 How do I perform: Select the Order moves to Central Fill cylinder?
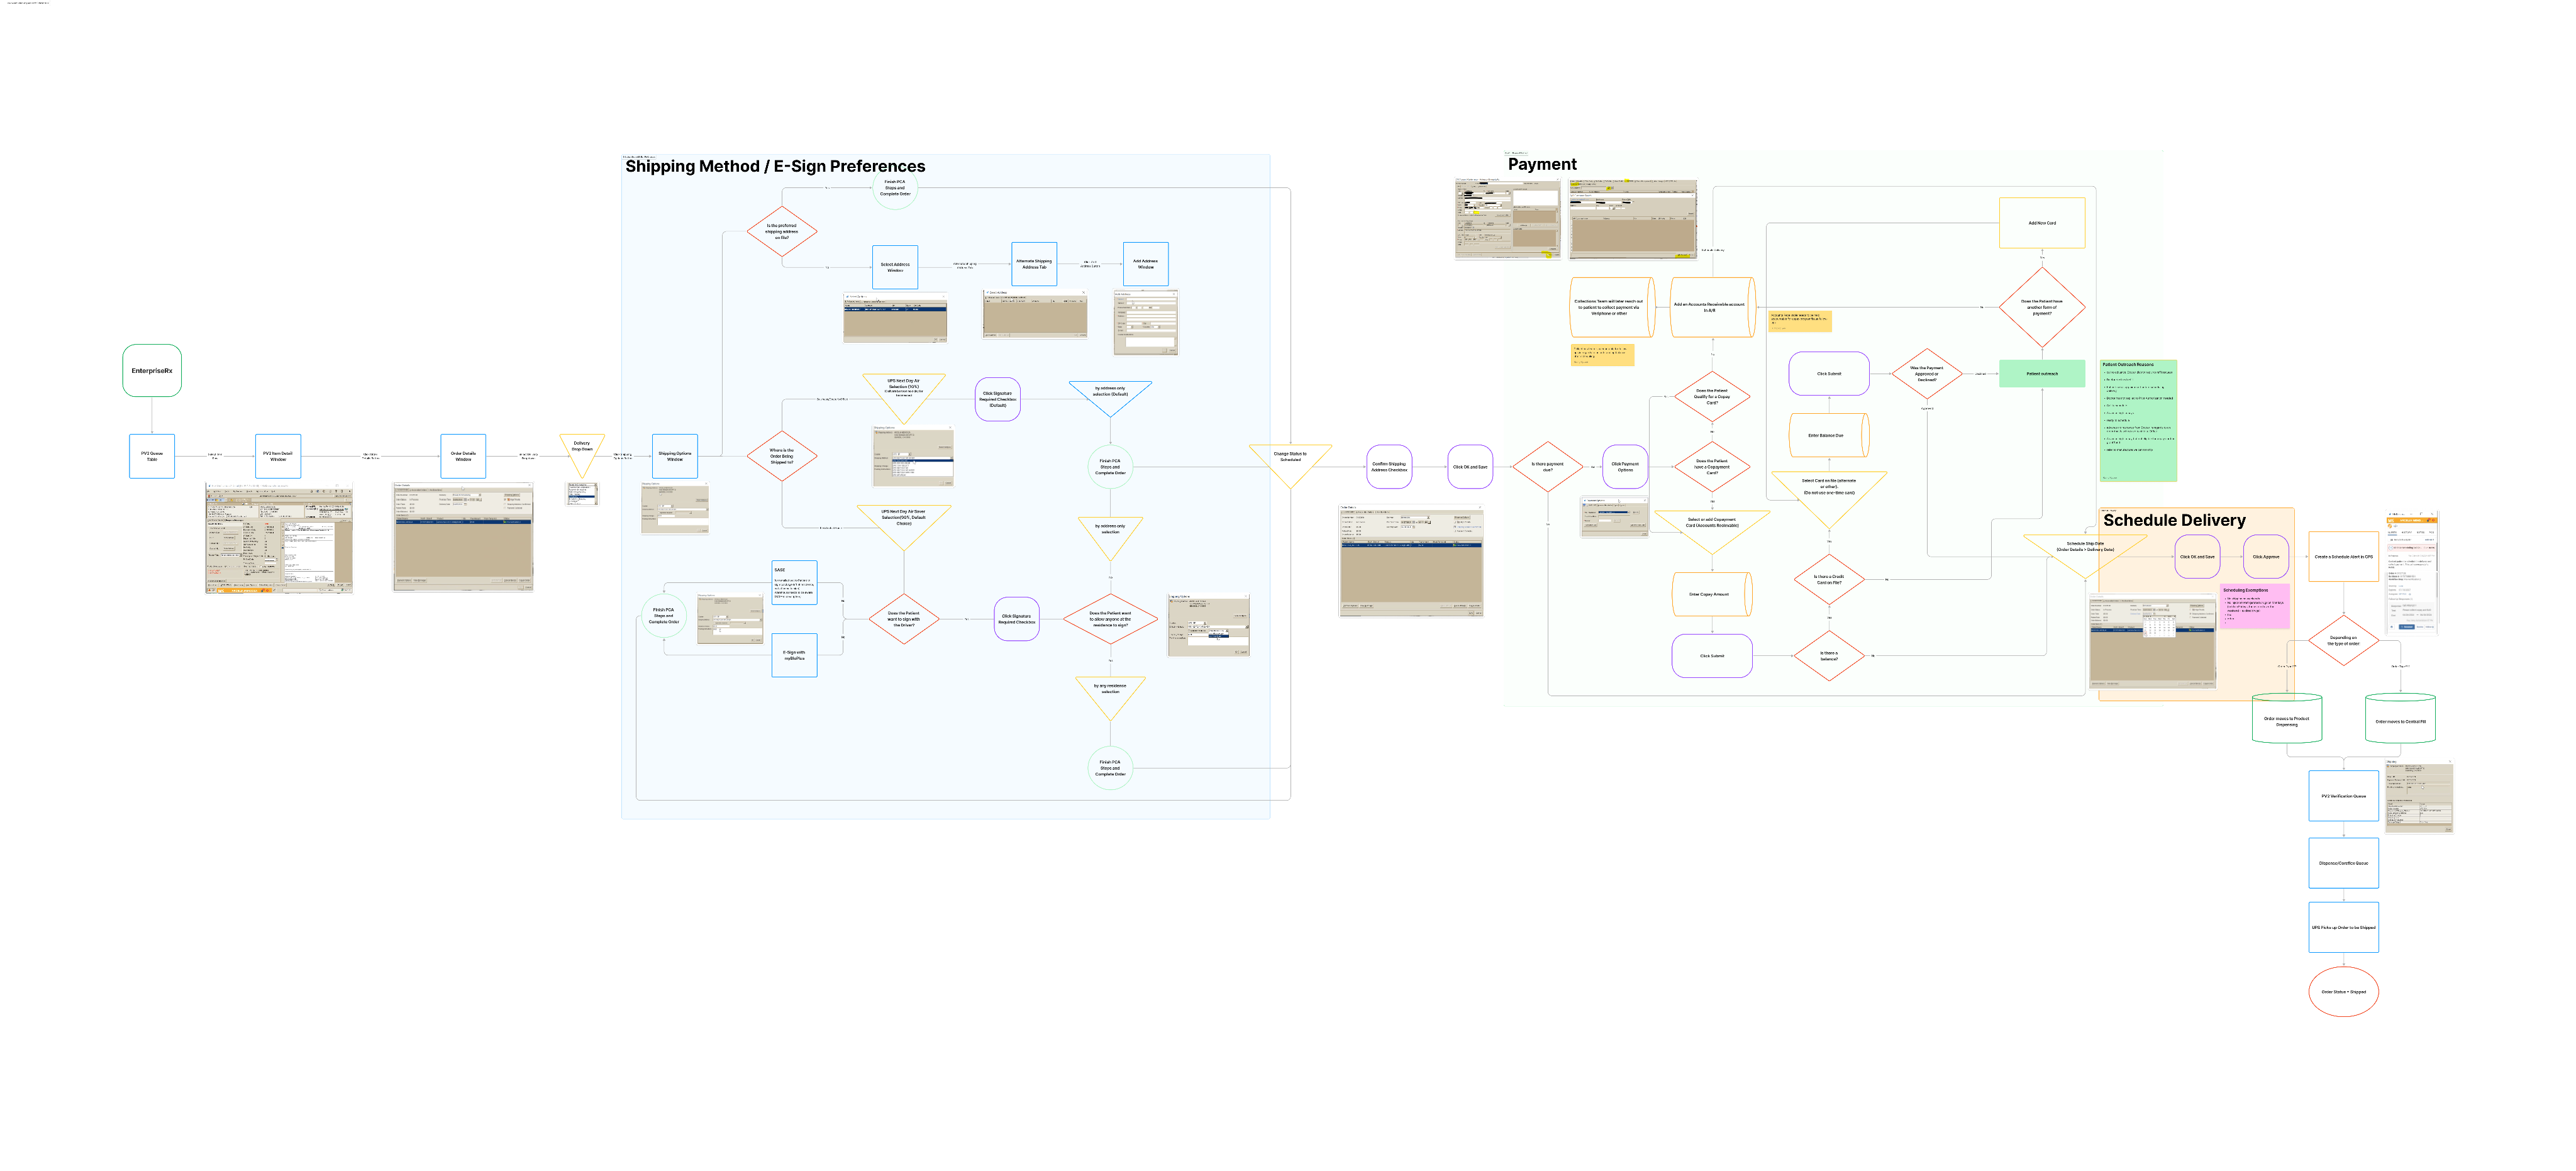tap(2400, 720)
